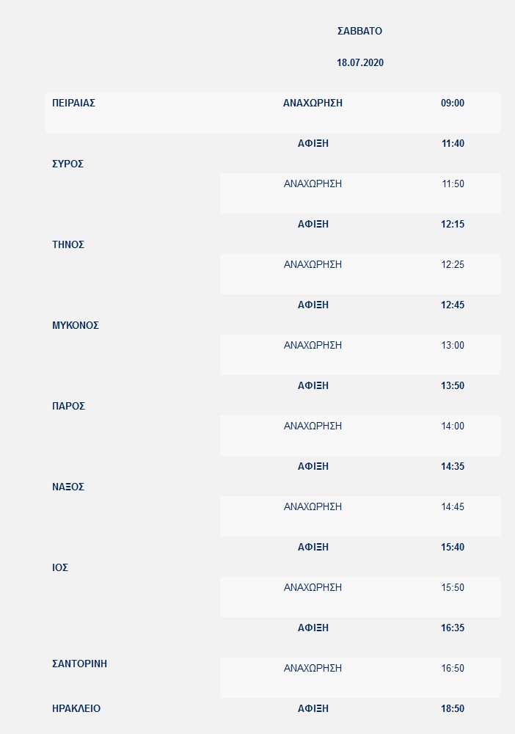Click the ΣΥΡΟΣ port name
The width and height of the screenshot is (515, 734).
[68, 164]
